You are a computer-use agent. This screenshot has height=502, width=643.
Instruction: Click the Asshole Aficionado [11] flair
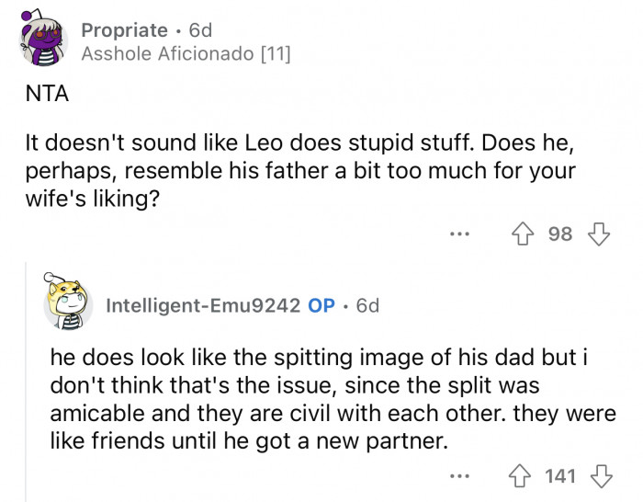click(186, 54)
